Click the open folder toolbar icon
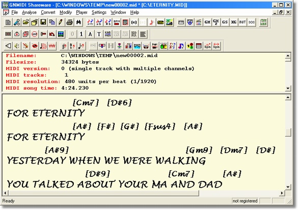Image resolution: width=298 pixels, height=210 pixels. pyautogui.click(x=25, y=22)
